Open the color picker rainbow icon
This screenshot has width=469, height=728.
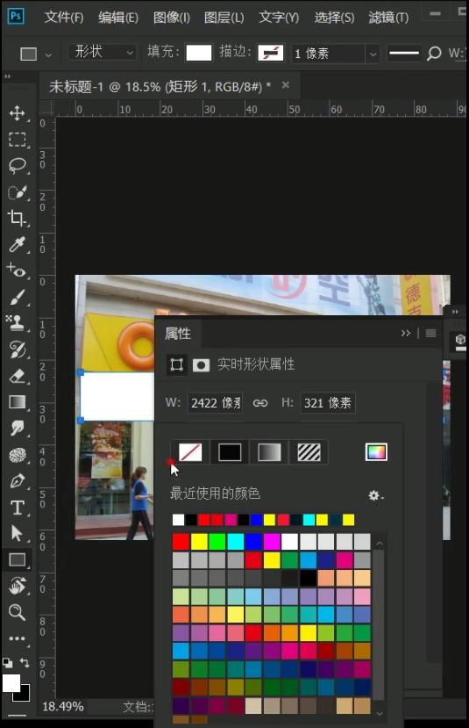click(376, 451)
